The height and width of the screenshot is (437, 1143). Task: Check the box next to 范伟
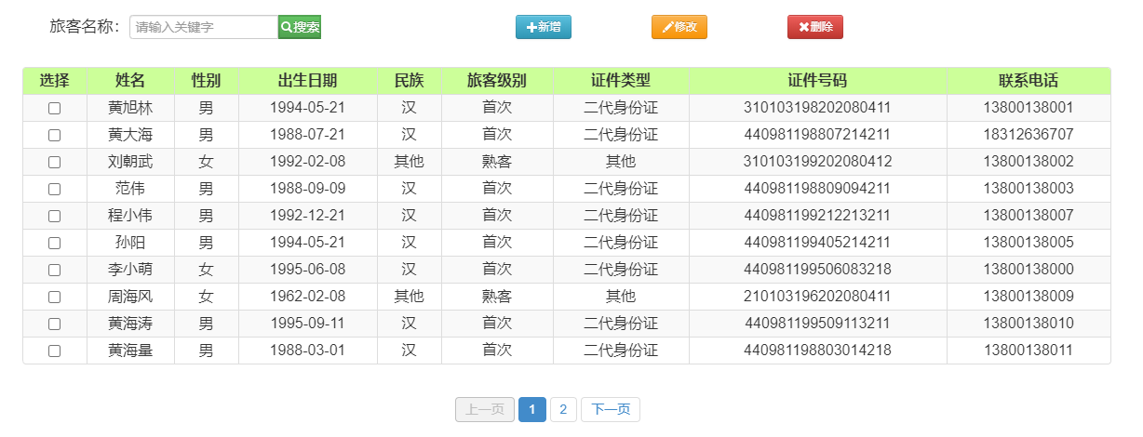[x=55, y=189]
